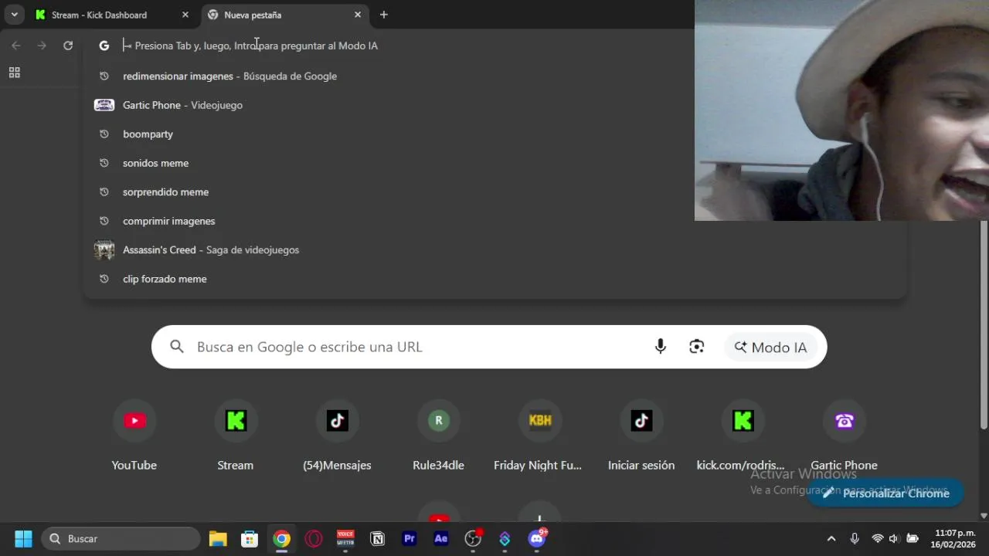Open the kick.com/rodris... shortcut tile
The width and height of the screenshot is (989, 556).
click(x=742, y=436)
